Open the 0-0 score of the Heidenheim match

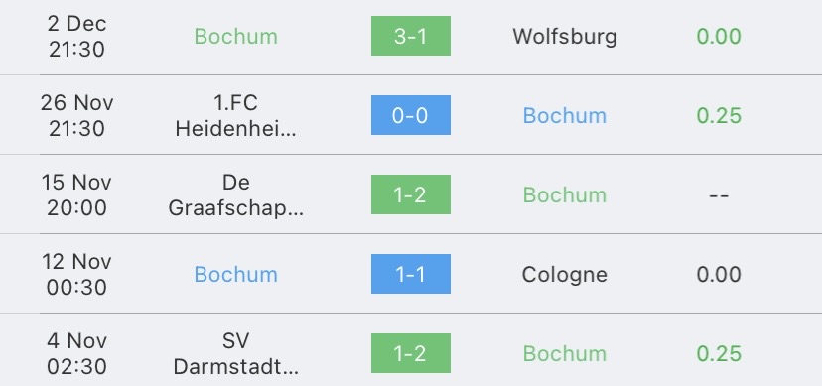(x=410, y=115)
